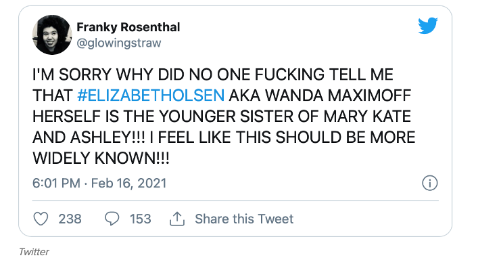Click the MARY KATE text in tweet
501x262 pixels.
point(367,116)
